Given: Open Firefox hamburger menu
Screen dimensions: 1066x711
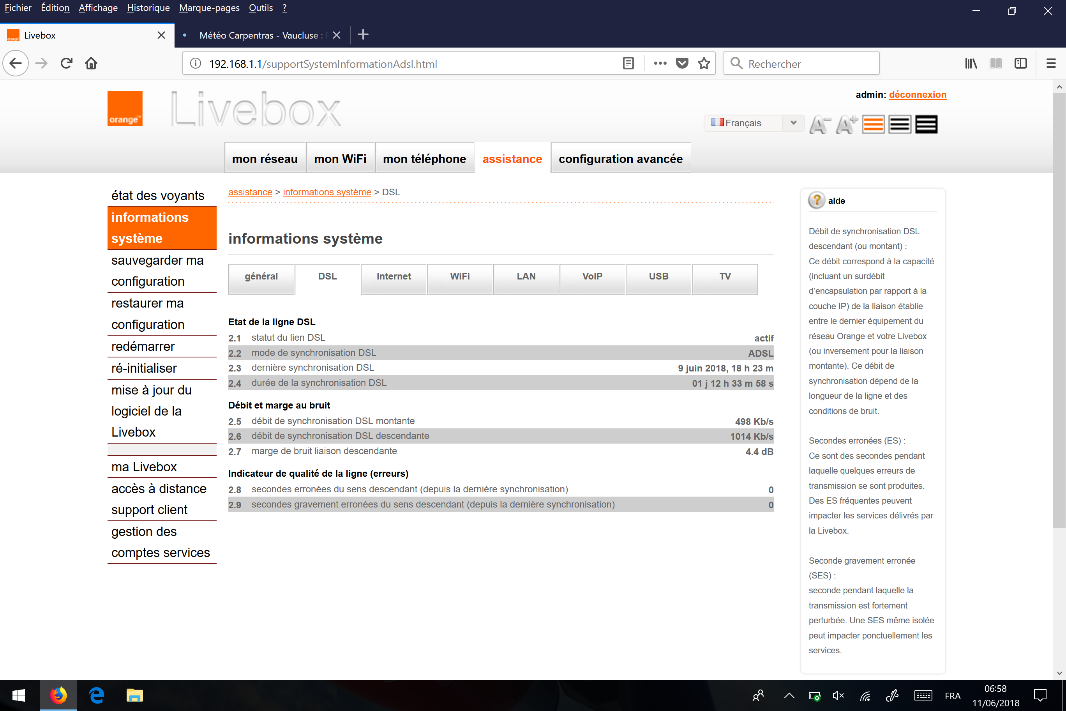Looking at the screenshot, I should (x=1050, y=64).
